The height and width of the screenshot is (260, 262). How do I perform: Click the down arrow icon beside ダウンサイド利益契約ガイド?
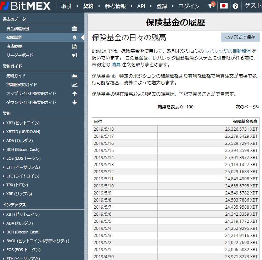tap(74, 102)
